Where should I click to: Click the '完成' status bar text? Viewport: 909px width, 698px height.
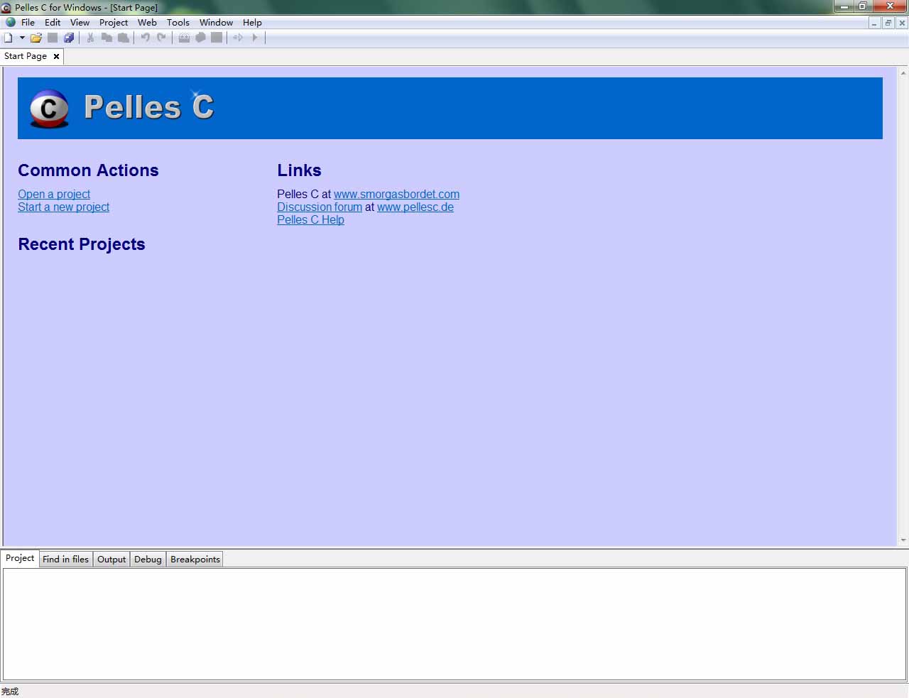click(x=10, y=691)
